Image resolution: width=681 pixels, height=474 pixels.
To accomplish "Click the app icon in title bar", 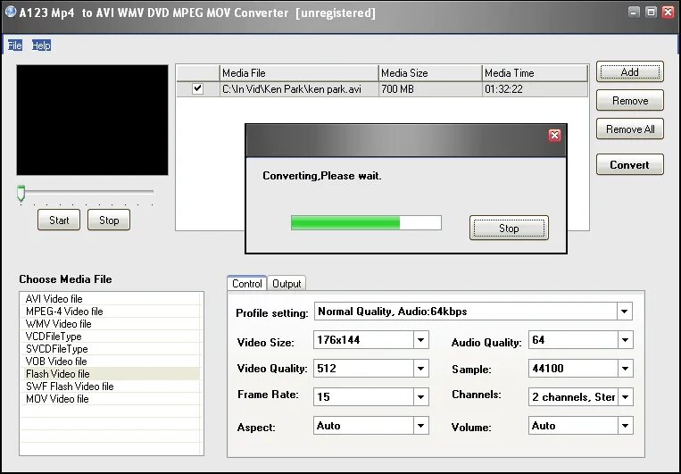I will (x=10, y=12).
